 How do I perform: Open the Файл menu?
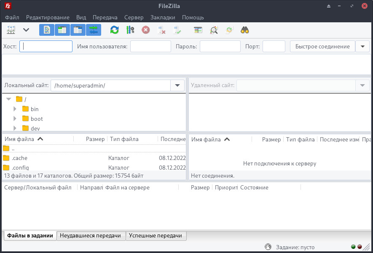pos(12,17)
